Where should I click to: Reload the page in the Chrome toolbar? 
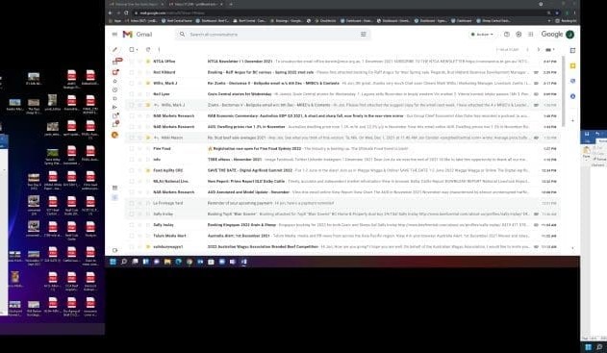pos(126,13)
